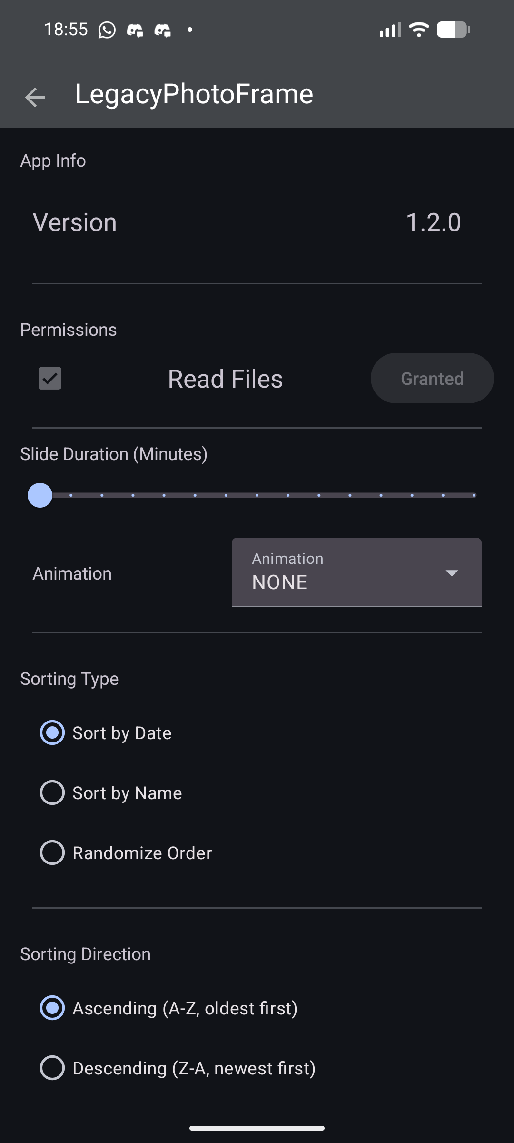Viewport: 514px width, 1143px height.
Task: Tap the Wi-Fi status icon
Action: [x=419, y=30]
